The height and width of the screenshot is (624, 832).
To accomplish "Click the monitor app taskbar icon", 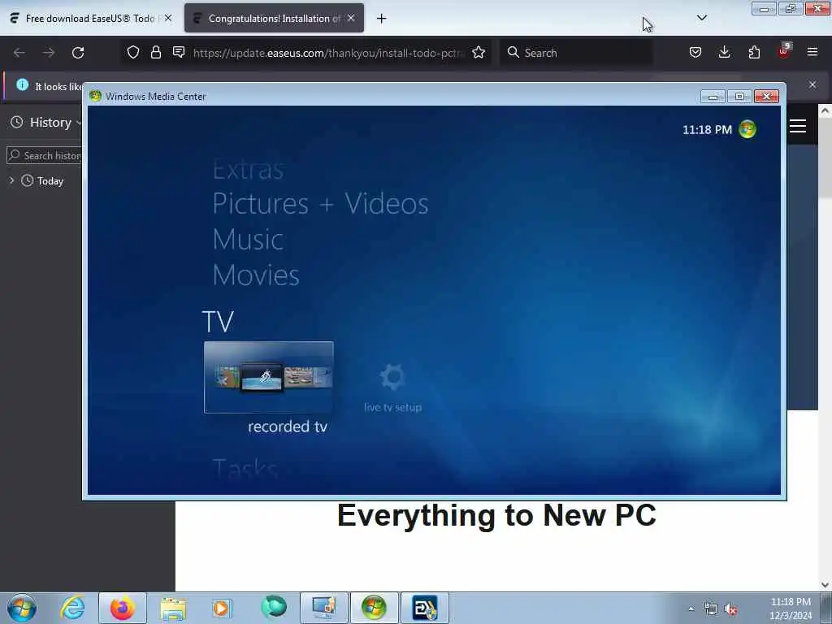I will [324, 608].
